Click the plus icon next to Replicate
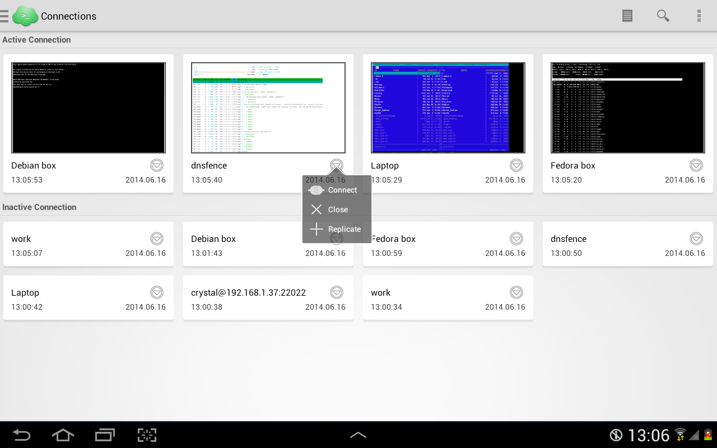The width and height of the screenshot is (717, 448). (x=316, y=228)
